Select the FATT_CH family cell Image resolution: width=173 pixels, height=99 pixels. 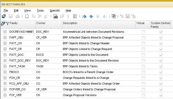(15, 43)
